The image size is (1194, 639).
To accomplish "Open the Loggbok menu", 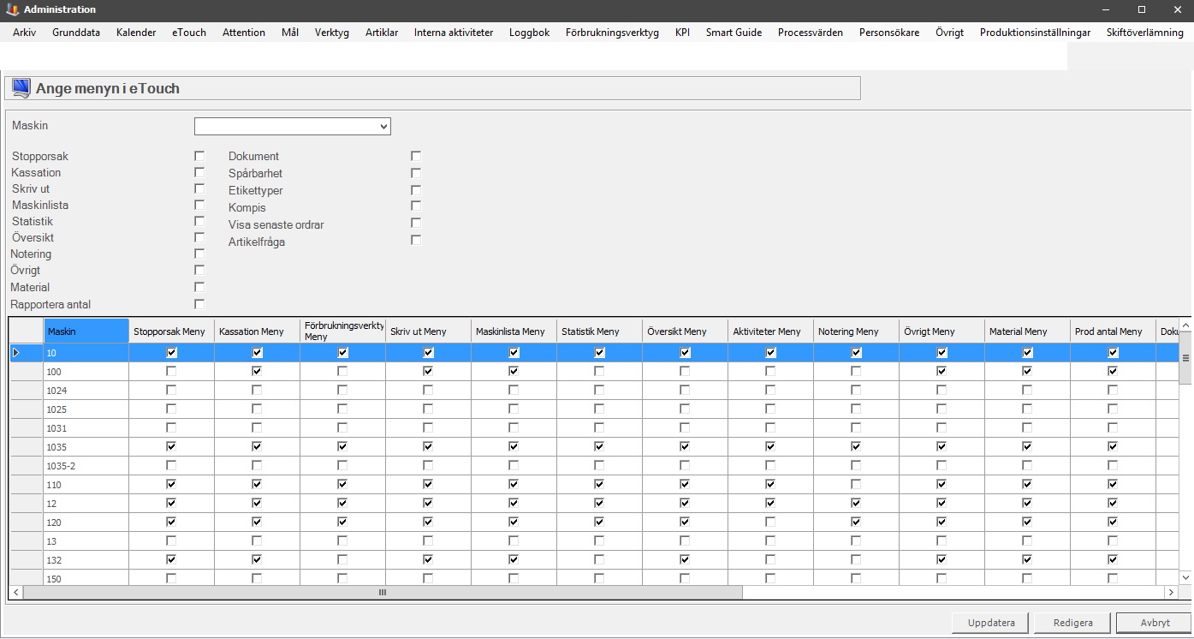I will pos(529,33).
